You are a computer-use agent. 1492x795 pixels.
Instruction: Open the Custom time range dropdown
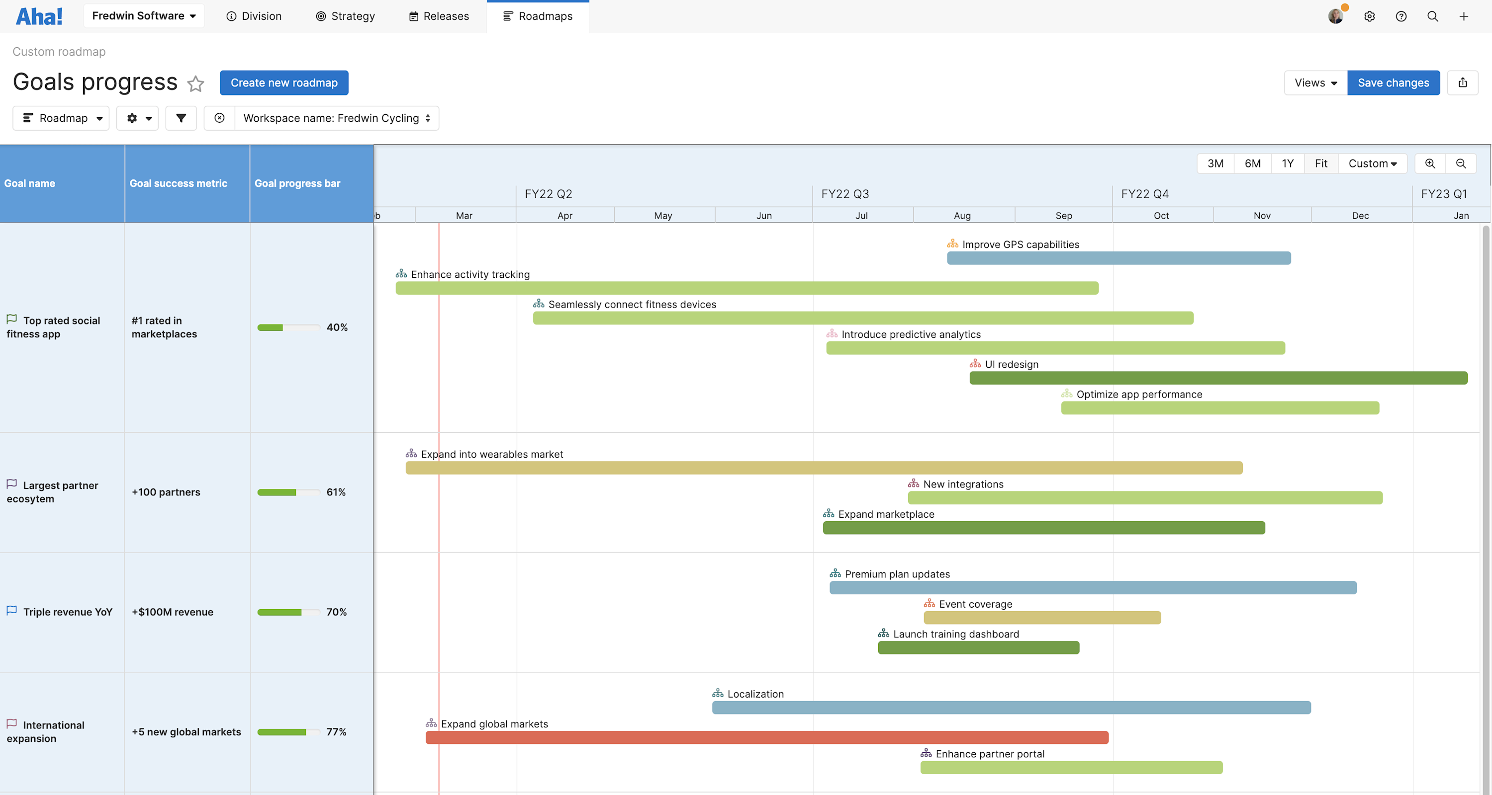tap(1372, 164)
